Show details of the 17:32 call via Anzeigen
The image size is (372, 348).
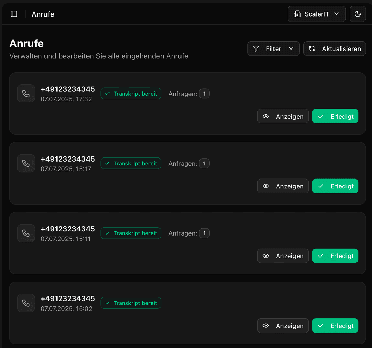pos(283,116)
